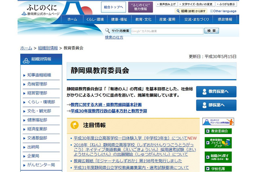Open the green 組織から探す banner

click(x=218, y=157)
